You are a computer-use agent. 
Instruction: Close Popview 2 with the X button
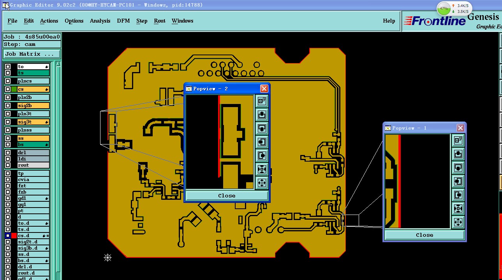(x=264, y=89)
